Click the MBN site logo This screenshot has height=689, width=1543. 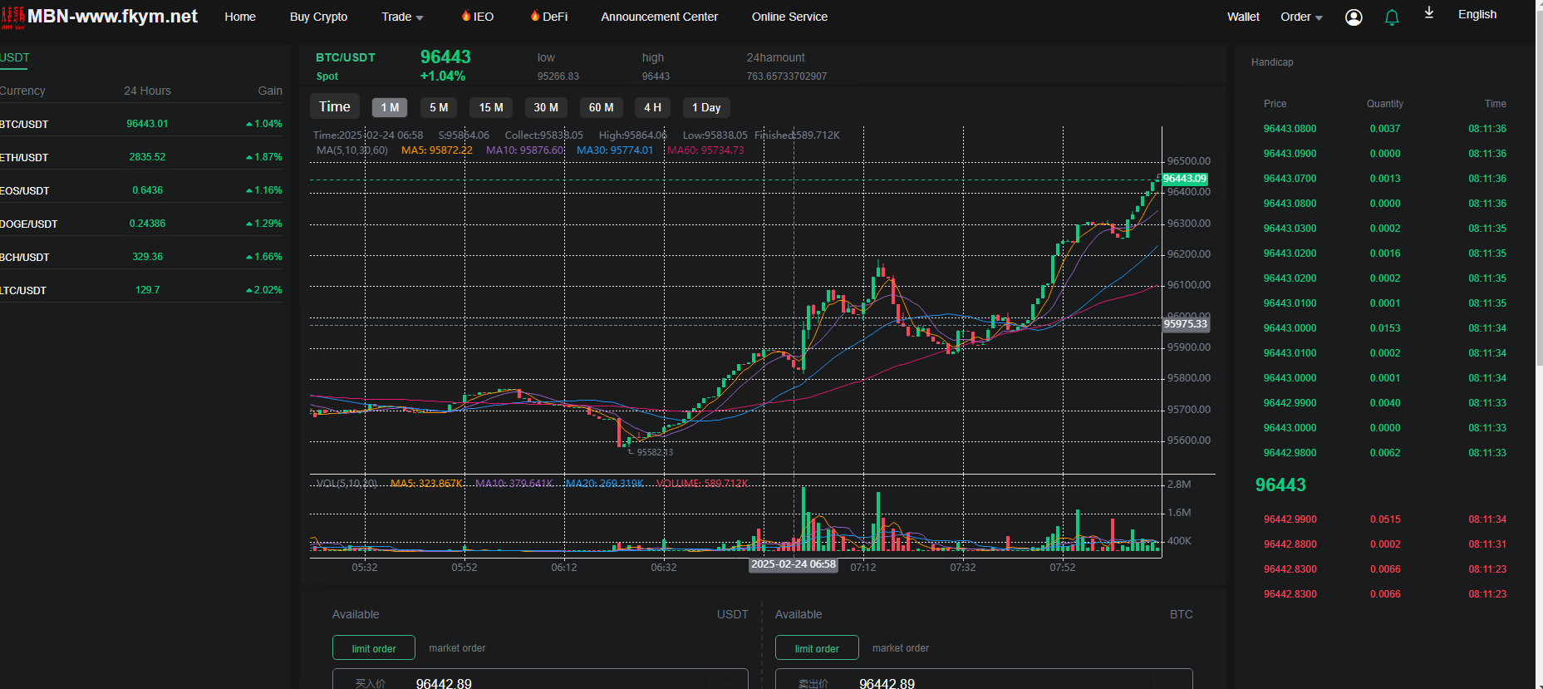tap(100, 17)
